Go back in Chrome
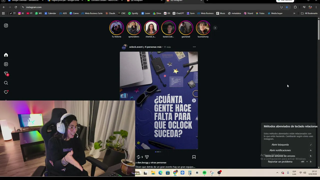 point(4,7)
